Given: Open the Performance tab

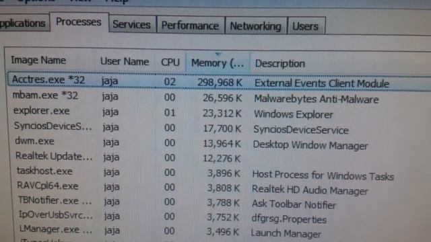Looking at the screenshot, I should [x=190, y=26].
